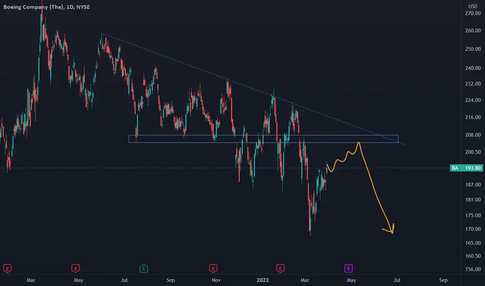The width and height of the screenshot is (485, 286).
Task: Click the 2022 year label on time axis
Action: [263, 280]
